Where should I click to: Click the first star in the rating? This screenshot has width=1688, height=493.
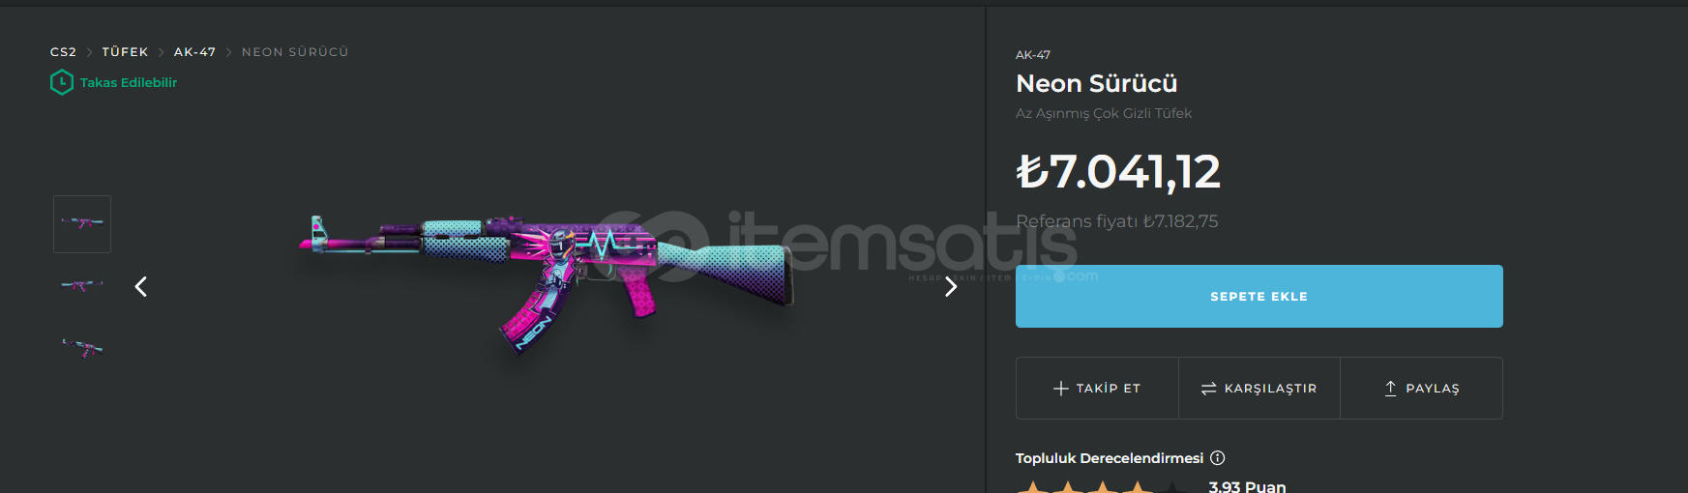tap(1032, 487)
